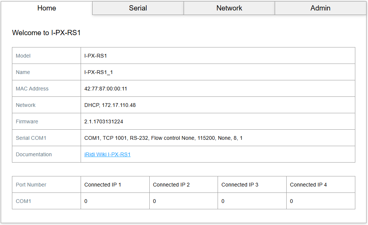Click the Connected IP 4 column header
The image size is (368, 225).
pyautogui.click(x=308, y=185)
